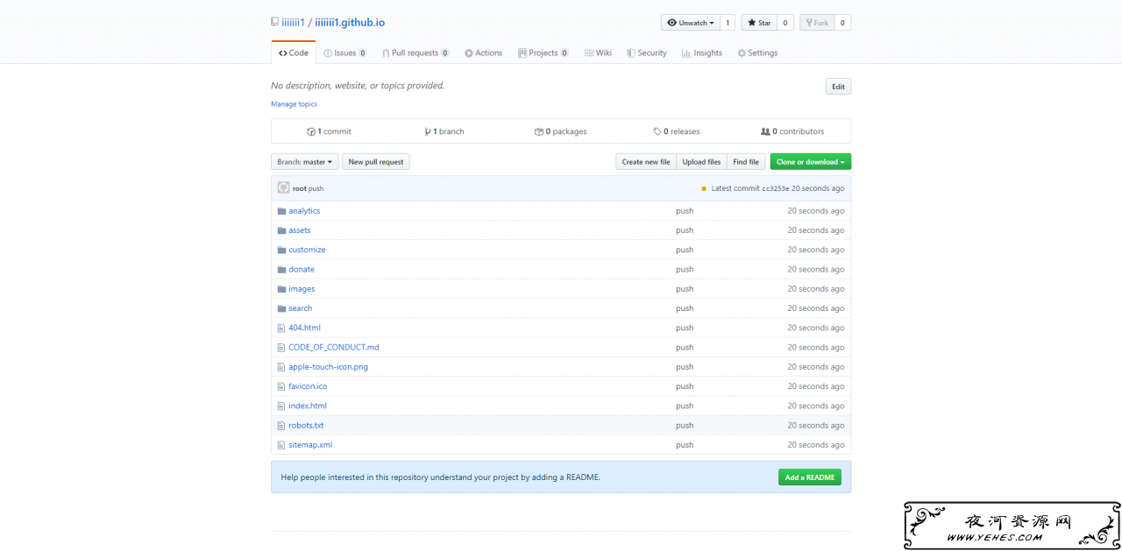Open the latest commit push message
Screen dimensions: 1122x551
316,188
